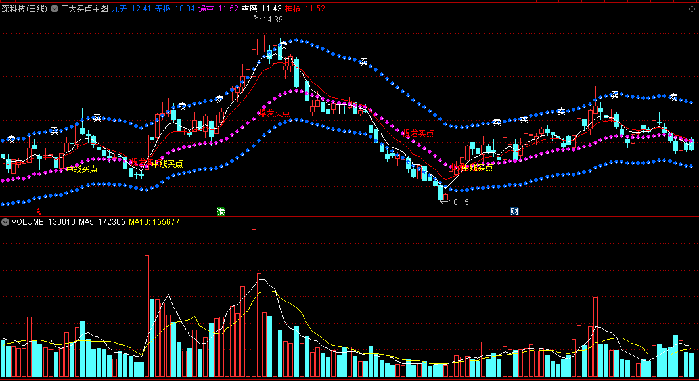Click the 14.39 high price label

coord(273,20)
